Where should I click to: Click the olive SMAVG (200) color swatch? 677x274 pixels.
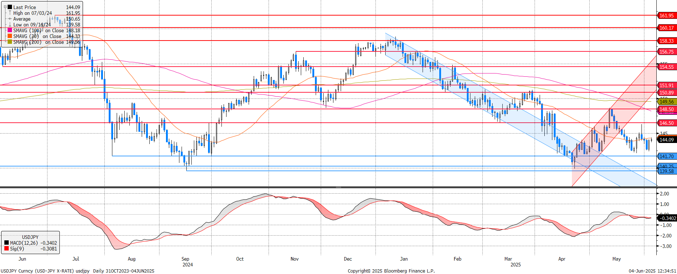10,42
